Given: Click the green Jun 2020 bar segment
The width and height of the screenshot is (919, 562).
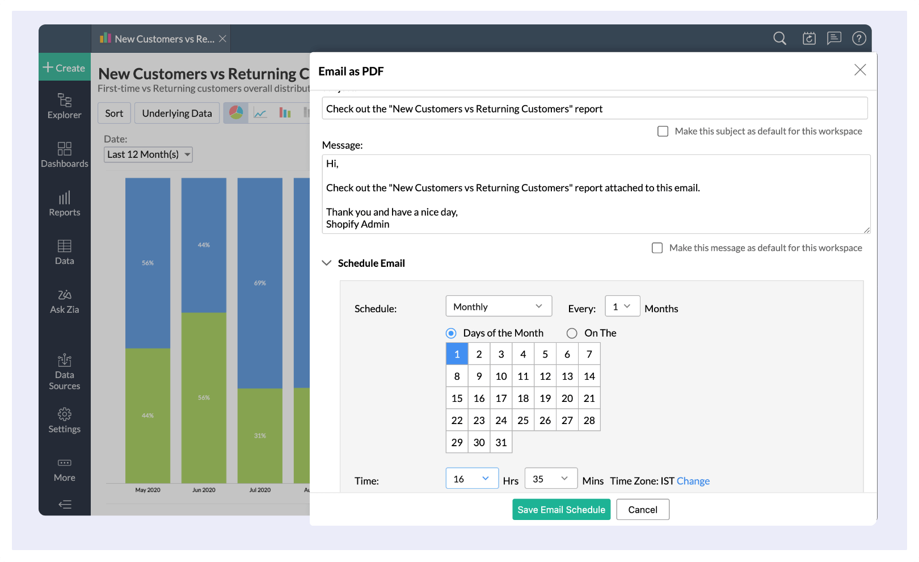Looking at the screenshot, I should coord(204,397).
